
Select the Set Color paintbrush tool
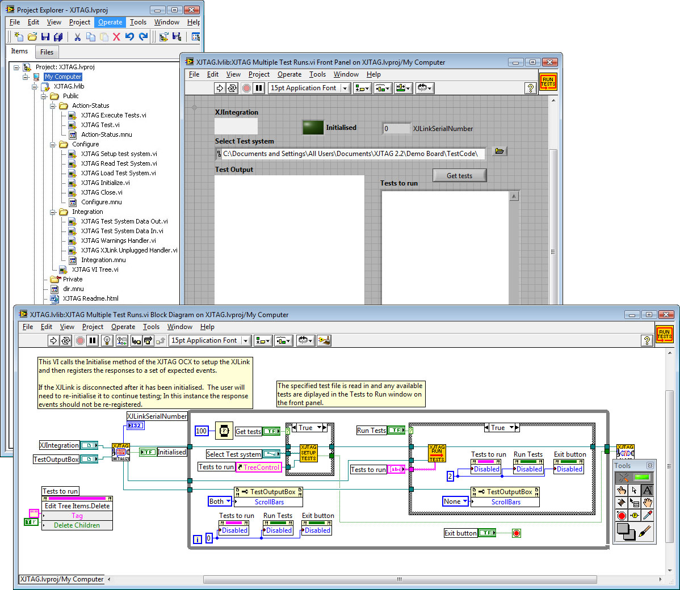pos(645,531)
